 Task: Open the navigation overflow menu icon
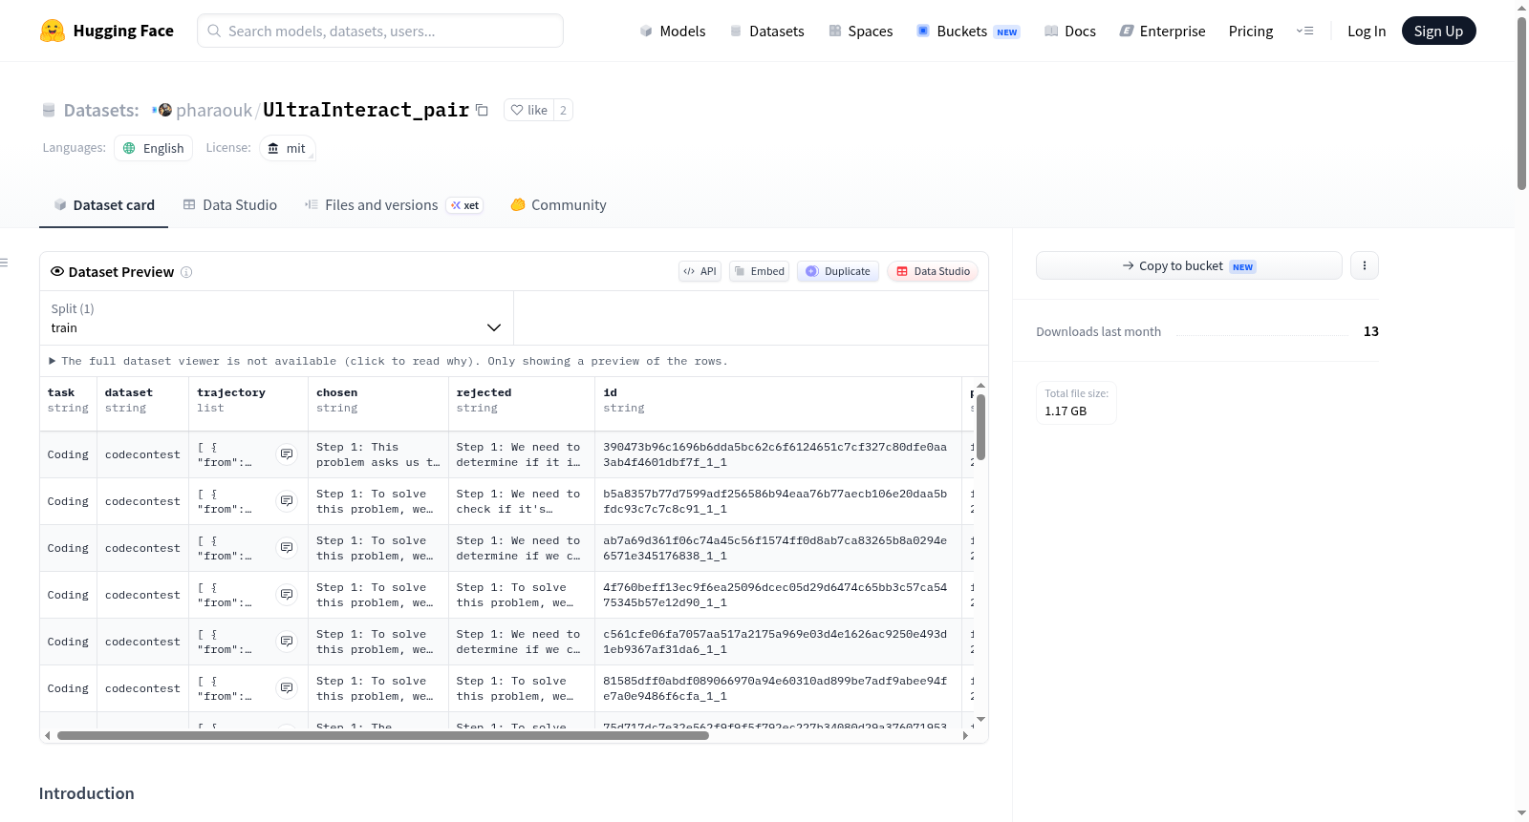tap(1304, 32)
